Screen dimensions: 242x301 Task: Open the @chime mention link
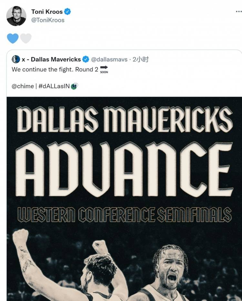tap(23, 86)
